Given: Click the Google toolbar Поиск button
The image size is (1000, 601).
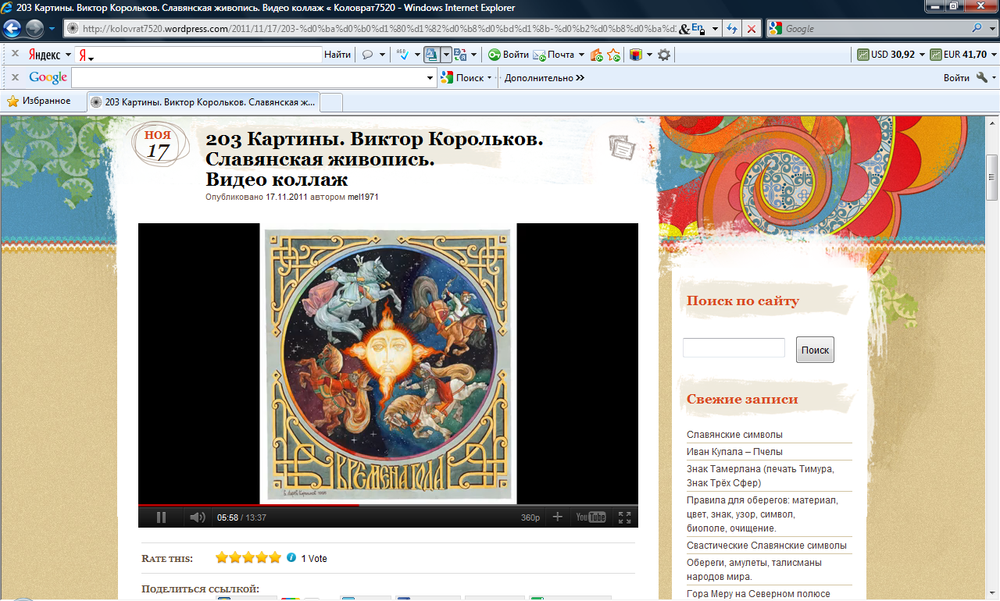Looking at the screenshot, I should (462, 77).
